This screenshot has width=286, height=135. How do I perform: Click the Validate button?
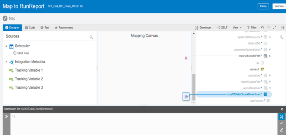point(279,6)
